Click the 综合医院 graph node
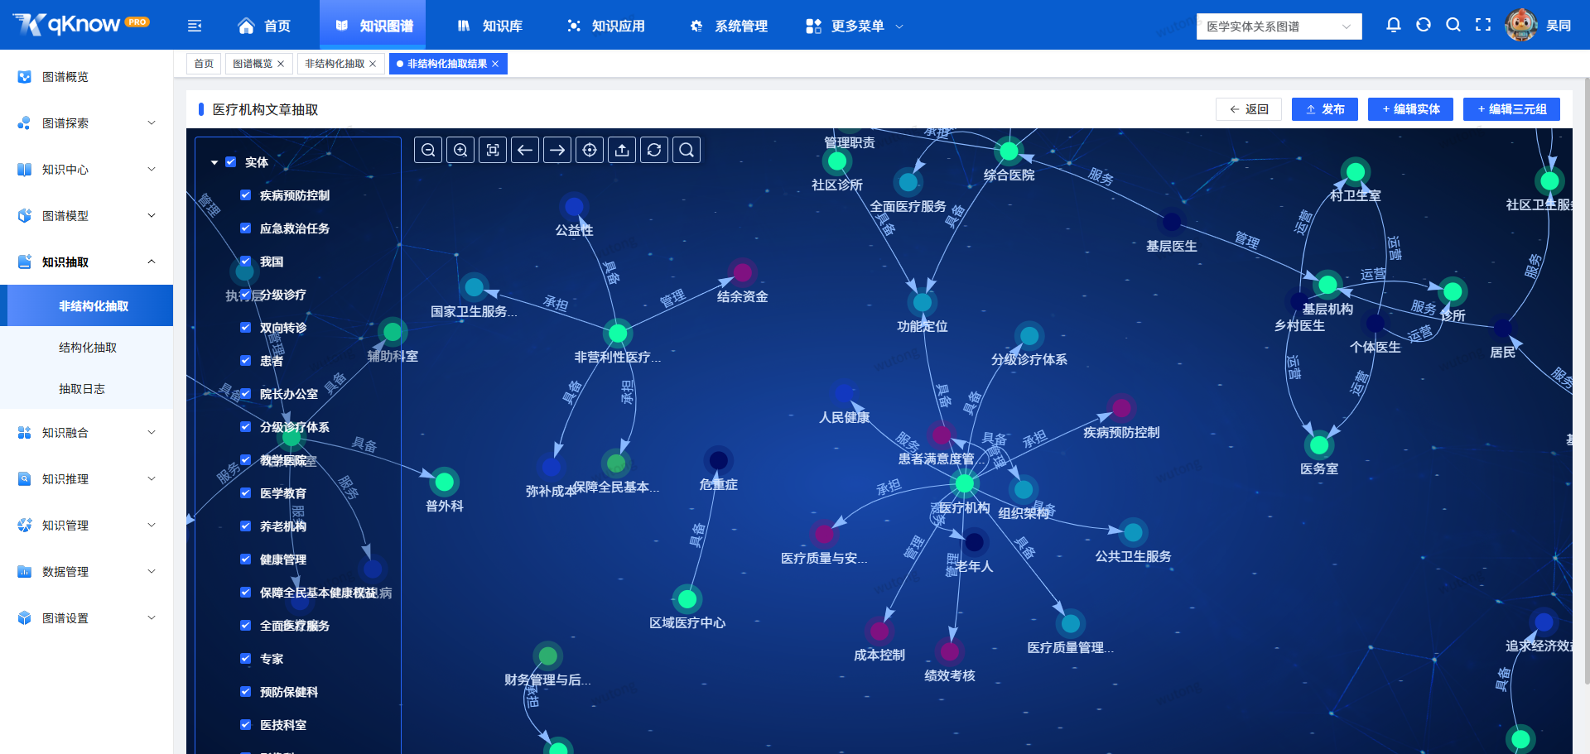The width and height of the screenshot is (1590, 754). pyautogui.click(x=1009, y=151)
